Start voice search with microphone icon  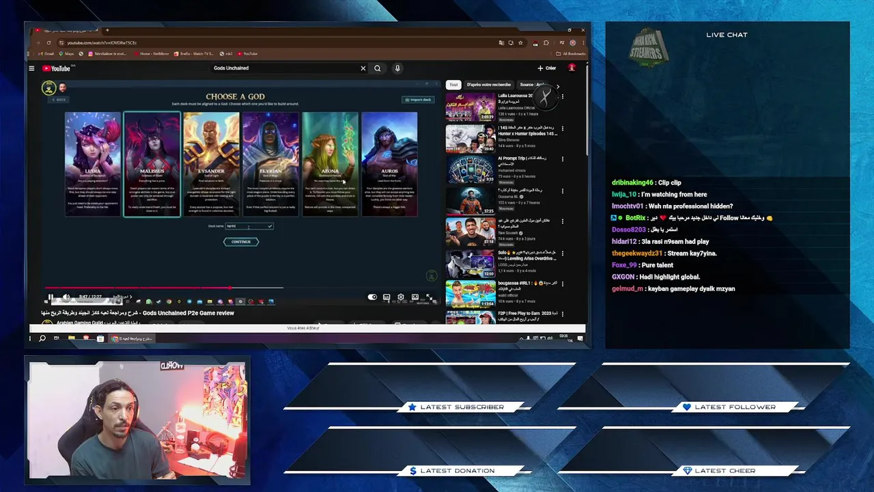[397, 68]
